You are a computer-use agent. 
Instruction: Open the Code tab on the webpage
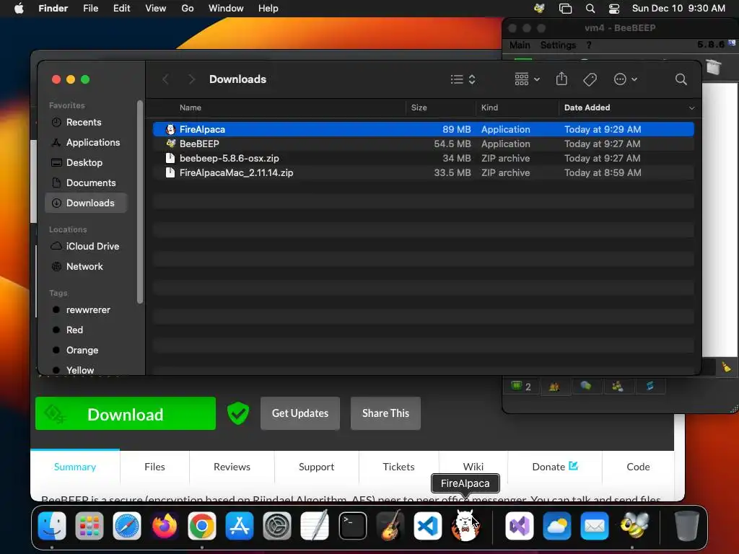(x=638, y=467)
